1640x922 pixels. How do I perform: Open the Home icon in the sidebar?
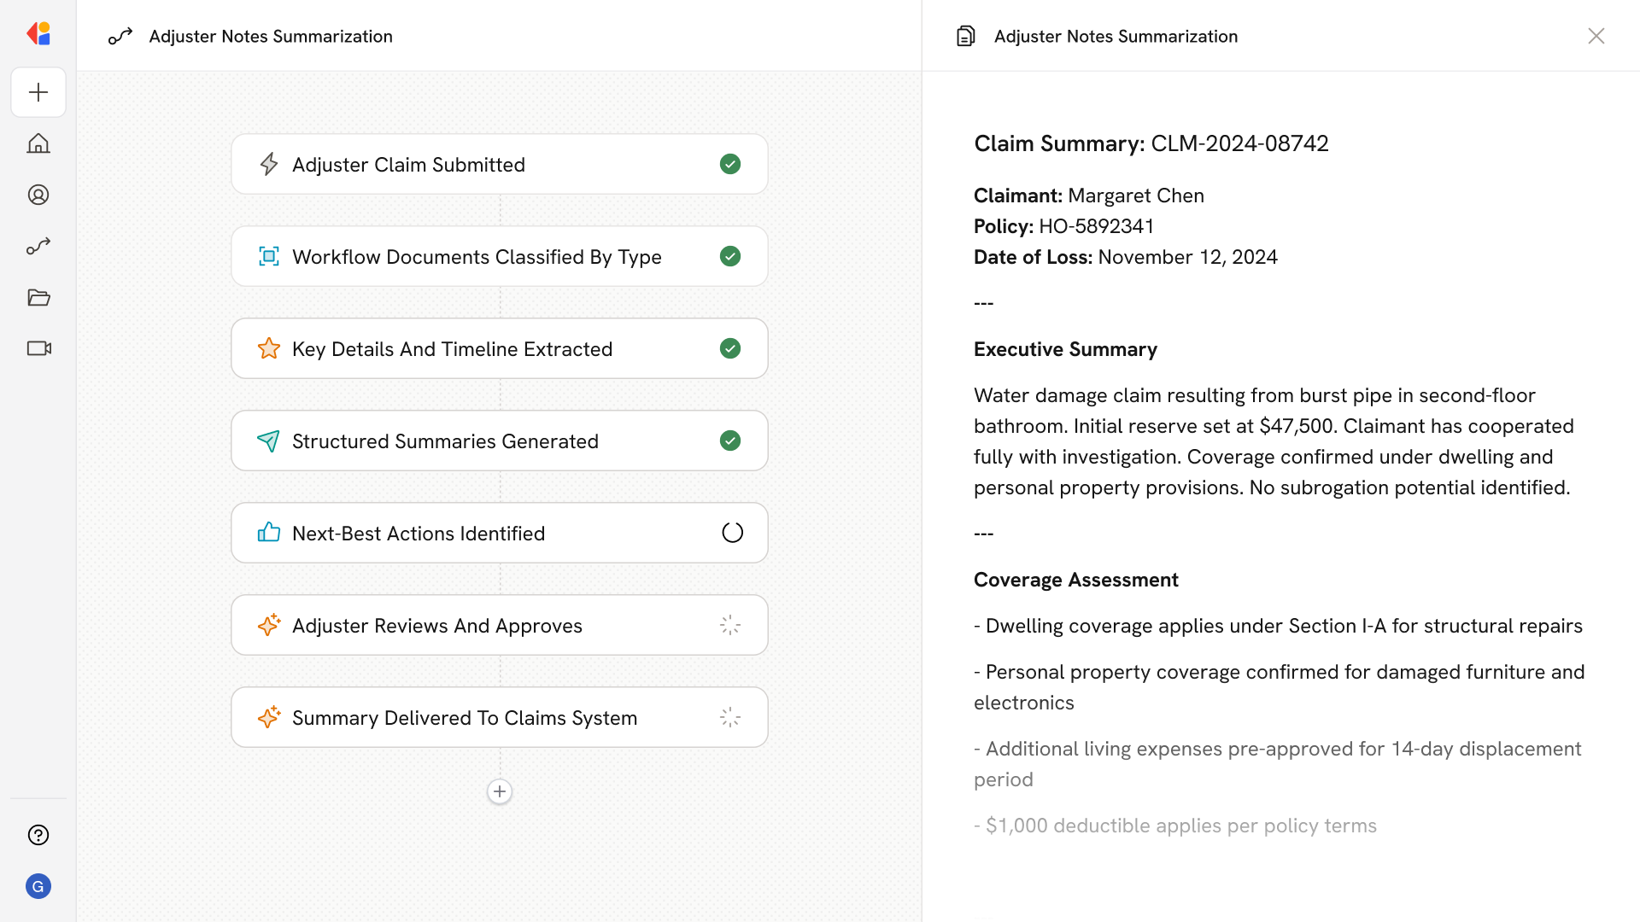click(x=38, y=143)
